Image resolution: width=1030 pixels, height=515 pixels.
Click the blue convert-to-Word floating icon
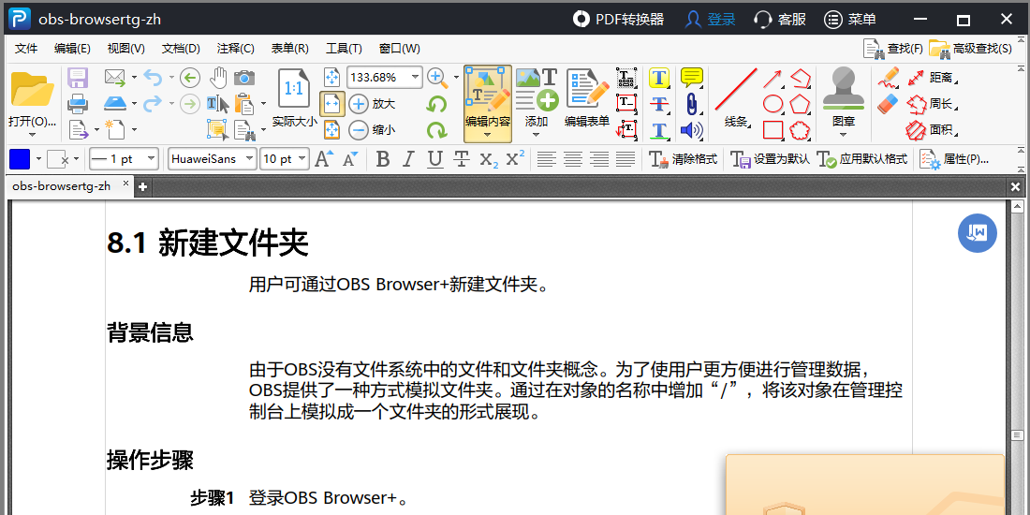[x=977, y=232]
